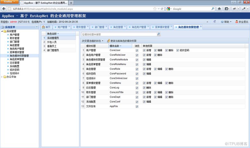Collapse the 系统菜单 sidebar panel
Image resolution: width=250 pixels, height=148 pixels.
coord(37,27)
